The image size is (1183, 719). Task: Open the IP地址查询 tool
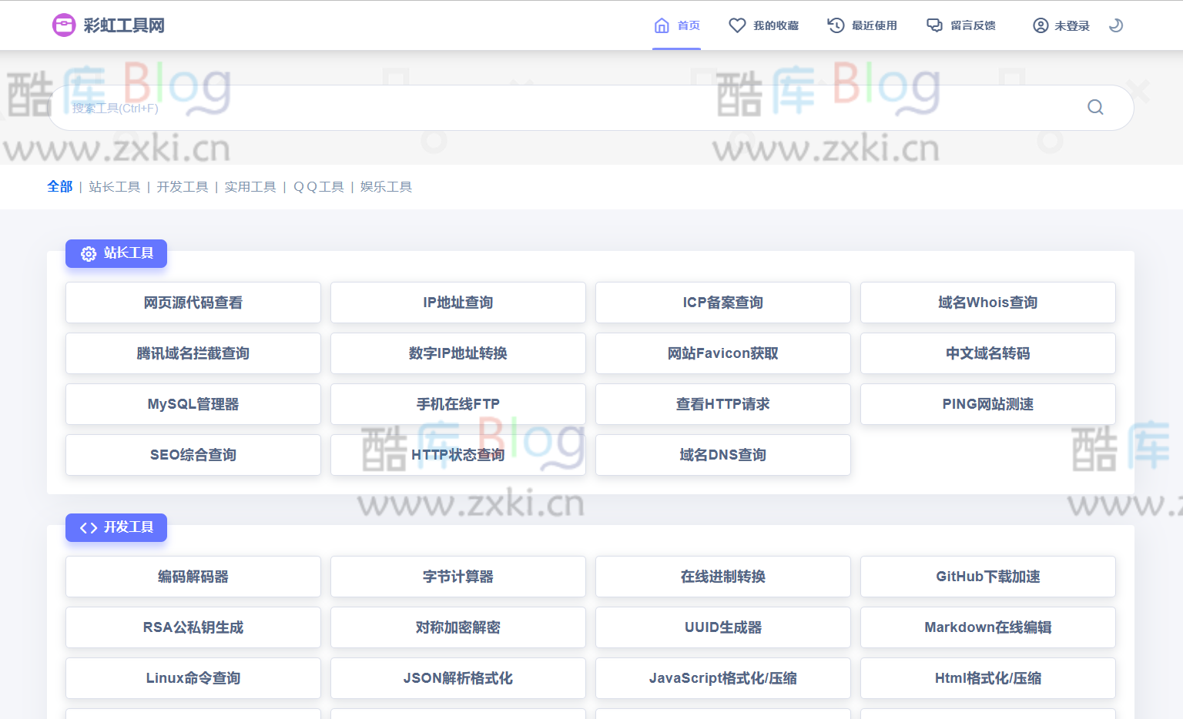[x=457, y=302]
